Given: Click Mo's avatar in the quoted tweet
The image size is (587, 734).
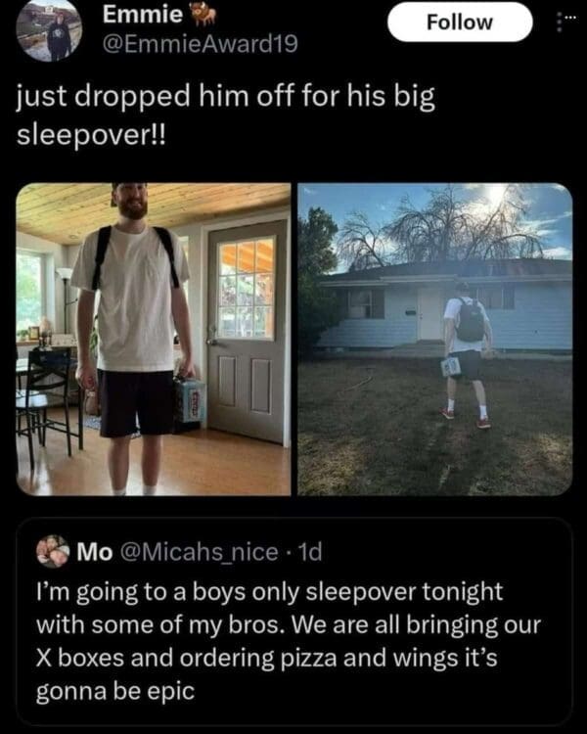Looking at the screenshot, I should (53, 551).
